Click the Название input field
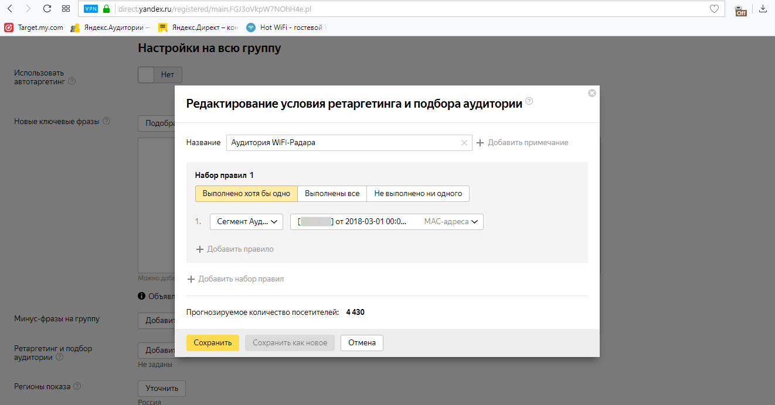 click(x=349, y=142)
